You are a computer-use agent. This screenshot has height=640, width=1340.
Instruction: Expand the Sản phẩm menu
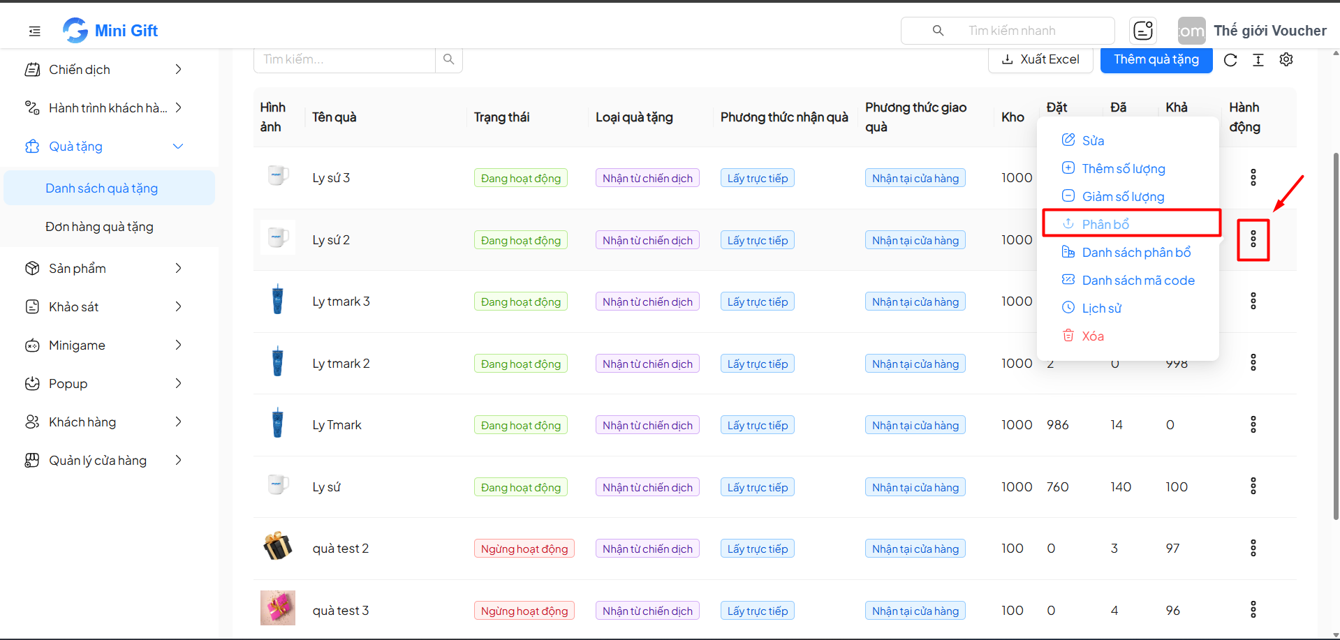(x=105, y=268)
